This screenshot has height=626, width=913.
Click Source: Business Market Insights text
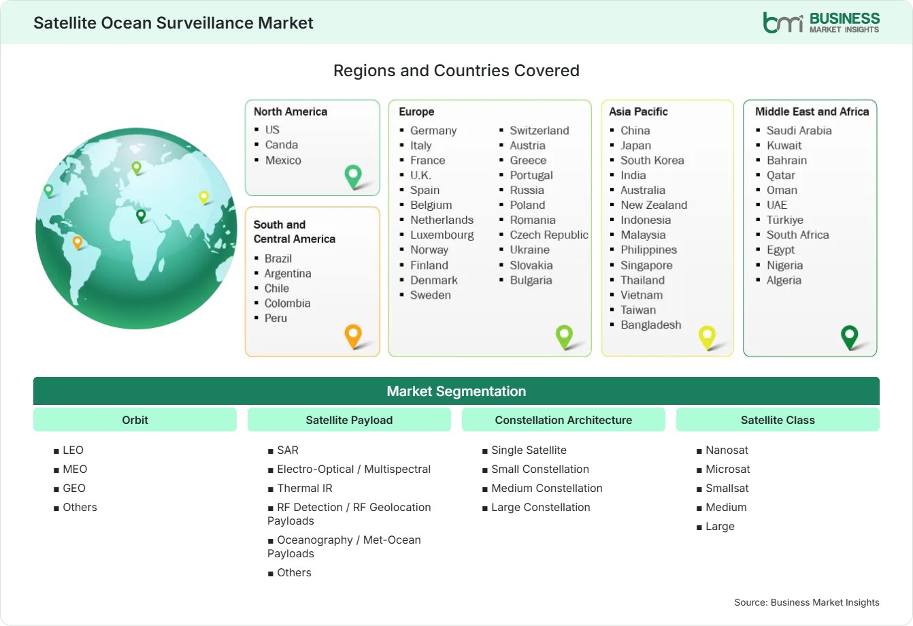pyautogui.click(x=807, y=602)
